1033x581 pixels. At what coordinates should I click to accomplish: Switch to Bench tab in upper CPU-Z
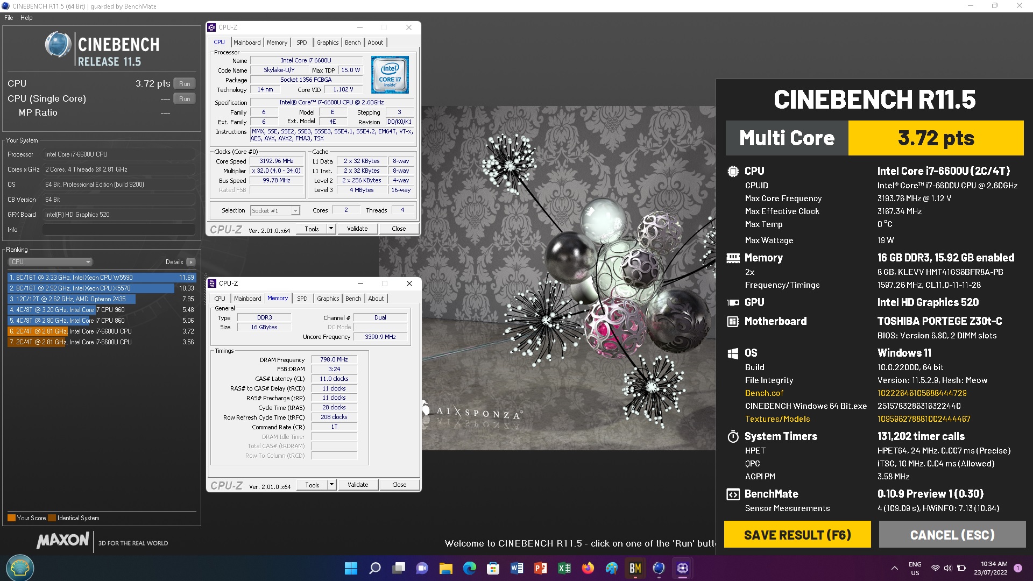[353, 42]
